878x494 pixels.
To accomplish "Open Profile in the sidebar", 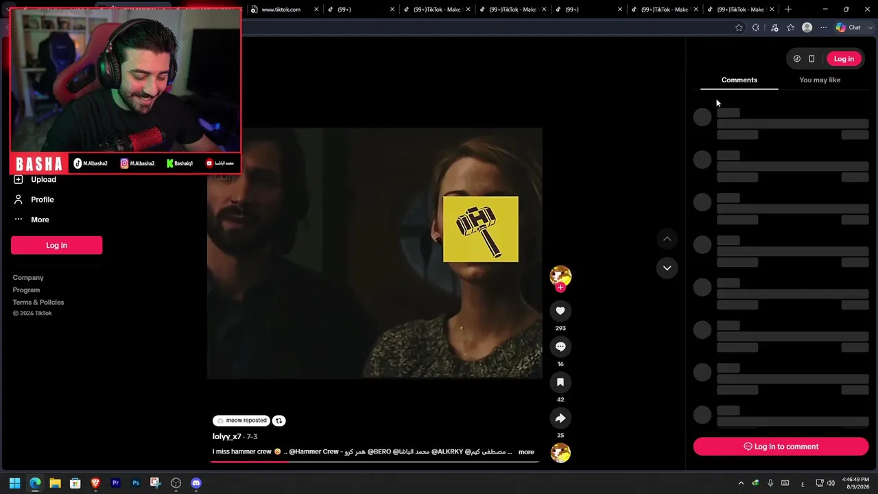I will [x=42, y=200].
